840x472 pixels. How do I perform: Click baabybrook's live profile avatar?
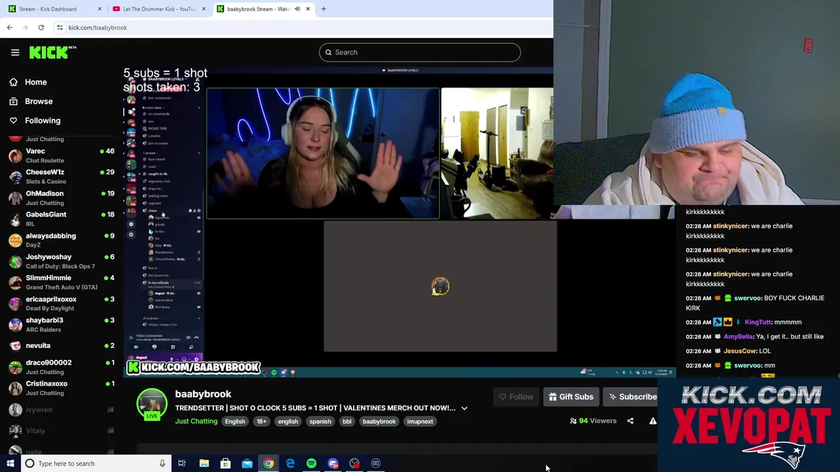pyautogui.click(x=152, y=404)
